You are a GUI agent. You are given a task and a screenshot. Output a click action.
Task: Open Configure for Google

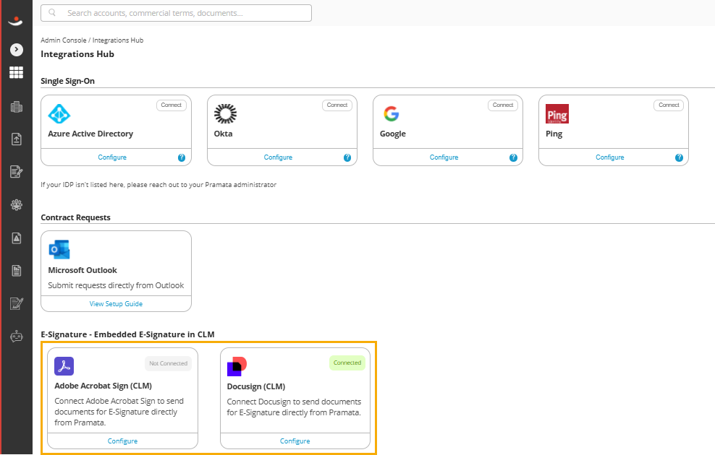tap(444, 157)
